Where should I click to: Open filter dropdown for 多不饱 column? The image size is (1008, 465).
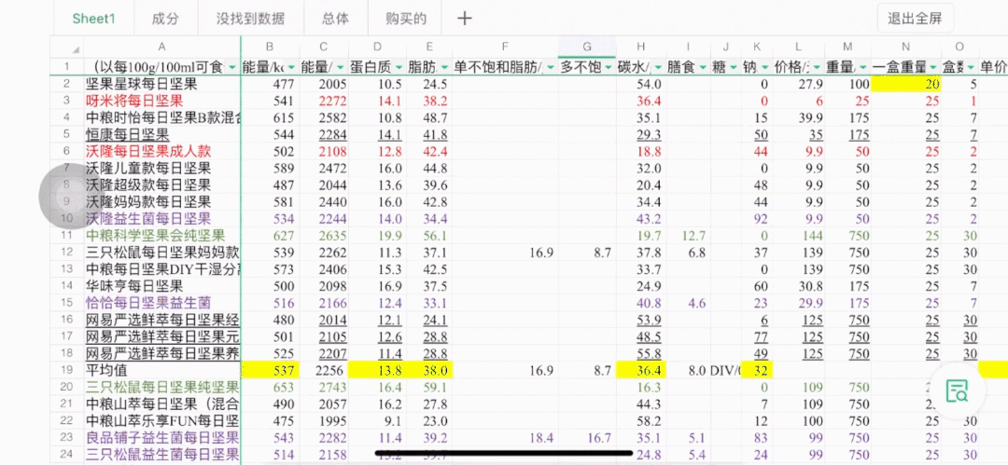pos(608,67)
